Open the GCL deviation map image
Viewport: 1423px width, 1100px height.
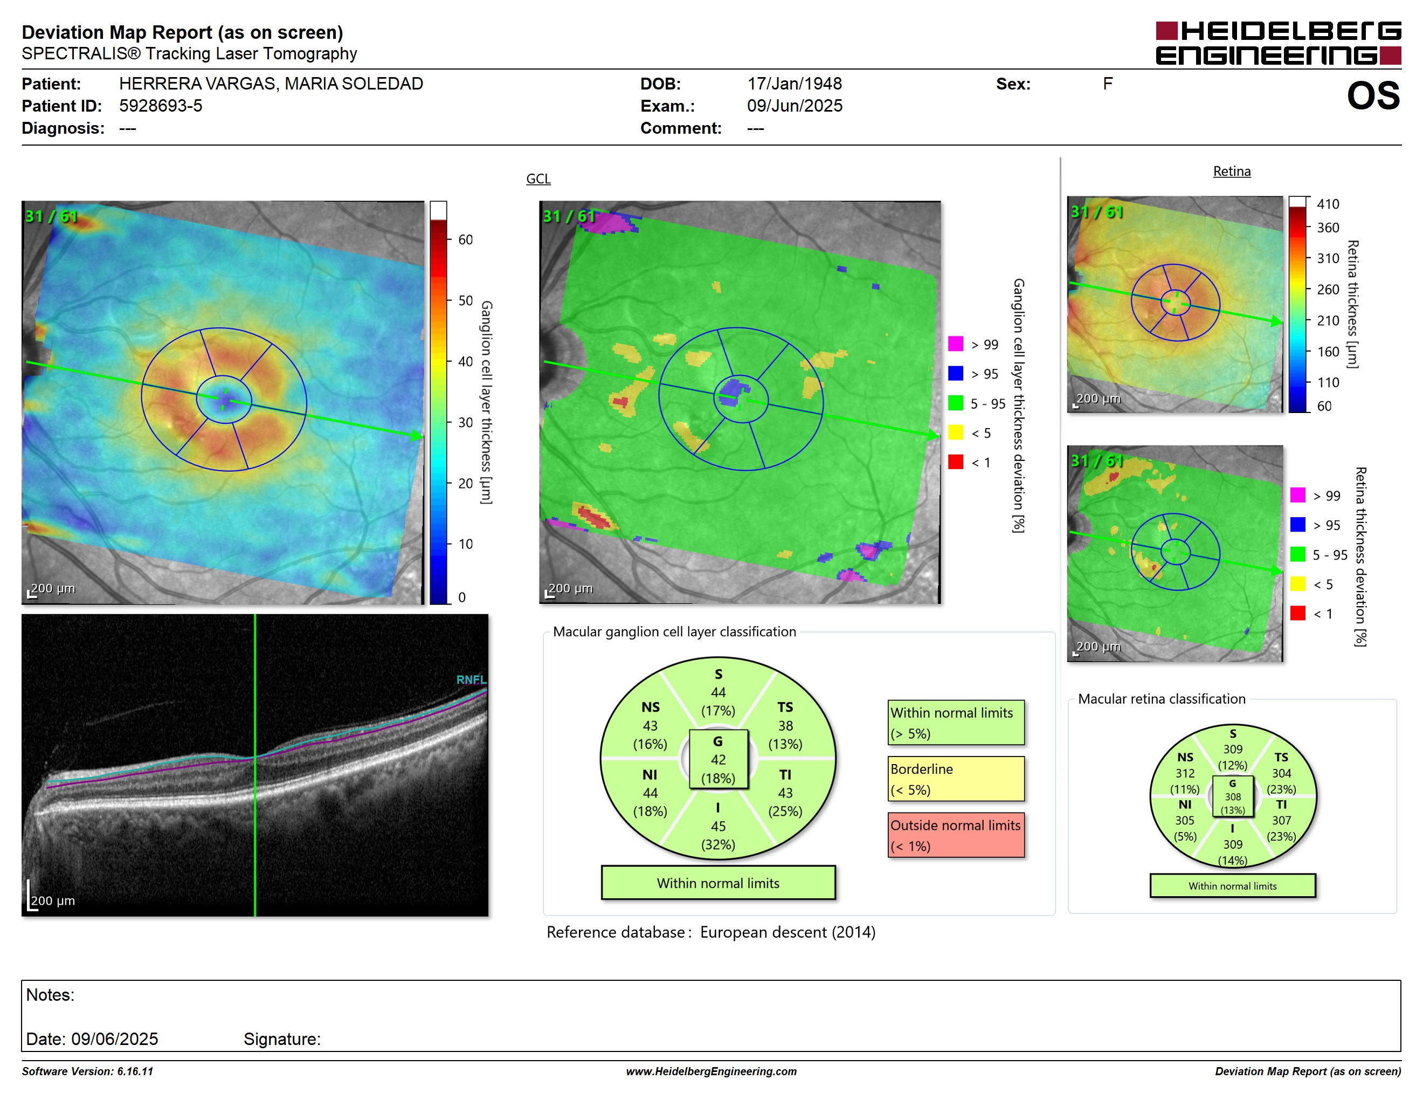pos(740,402)
